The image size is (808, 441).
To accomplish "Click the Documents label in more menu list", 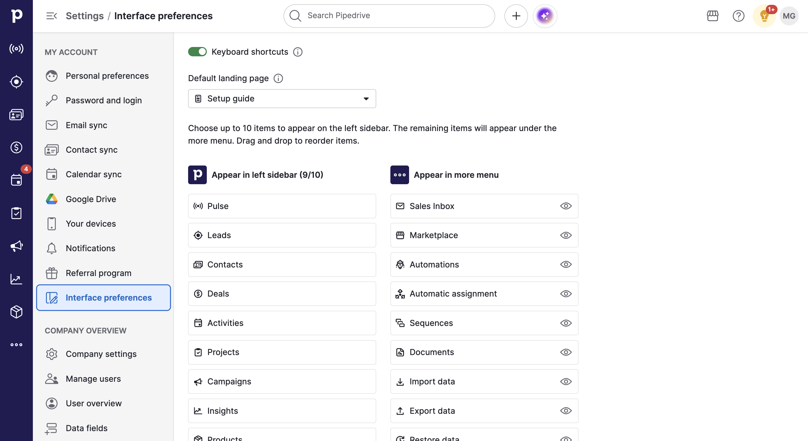I will (432, 352).
